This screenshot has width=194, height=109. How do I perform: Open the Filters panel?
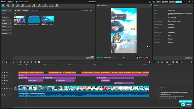39,6
